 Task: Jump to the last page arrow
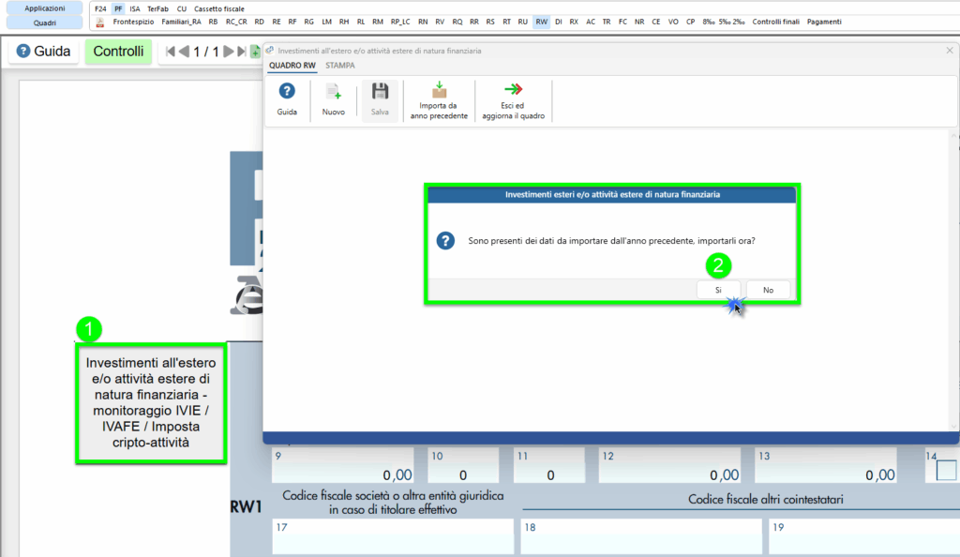[241, 52]
